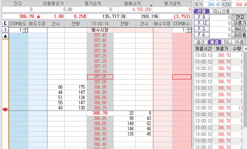Click the STOP매도 quantity input field
The width and height of the screenshot is (247, 149).
coord(16,30)
